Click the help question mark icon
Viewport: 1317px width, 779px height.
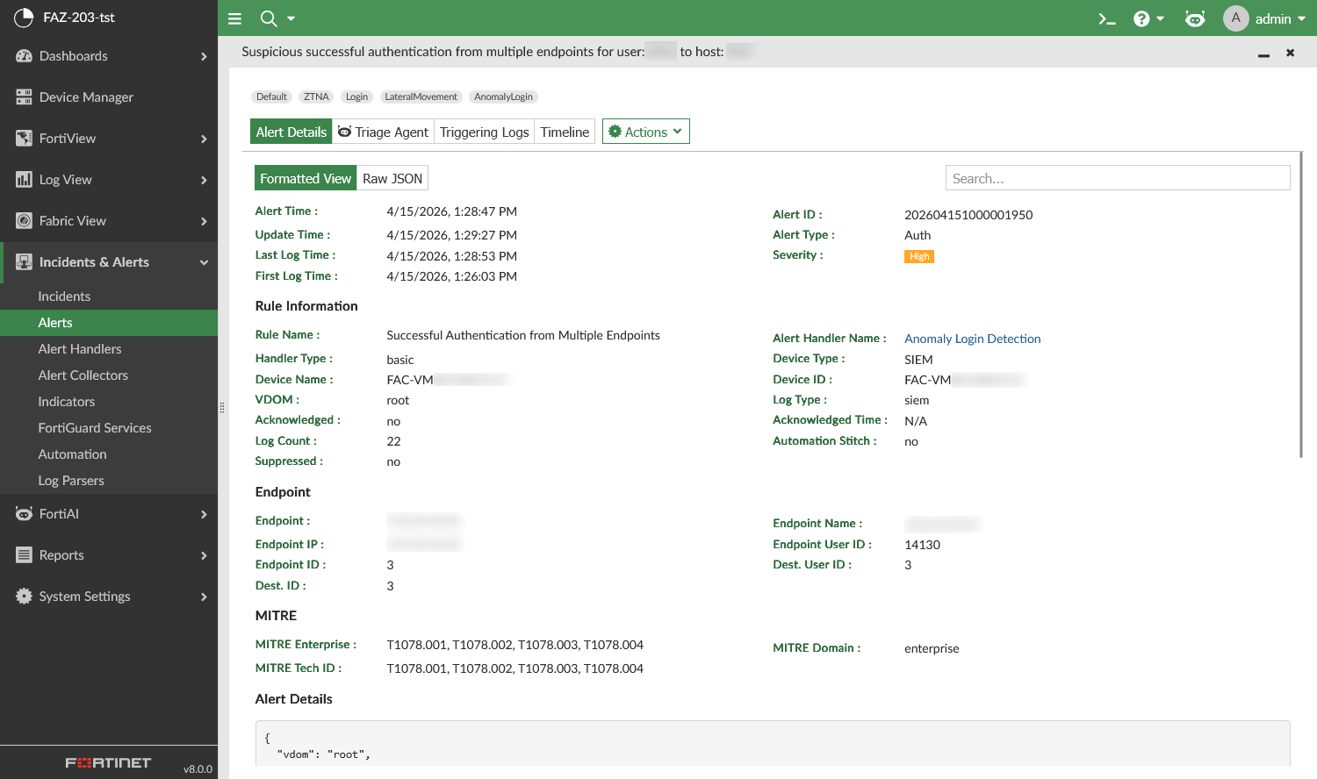tap(1141, 18)
